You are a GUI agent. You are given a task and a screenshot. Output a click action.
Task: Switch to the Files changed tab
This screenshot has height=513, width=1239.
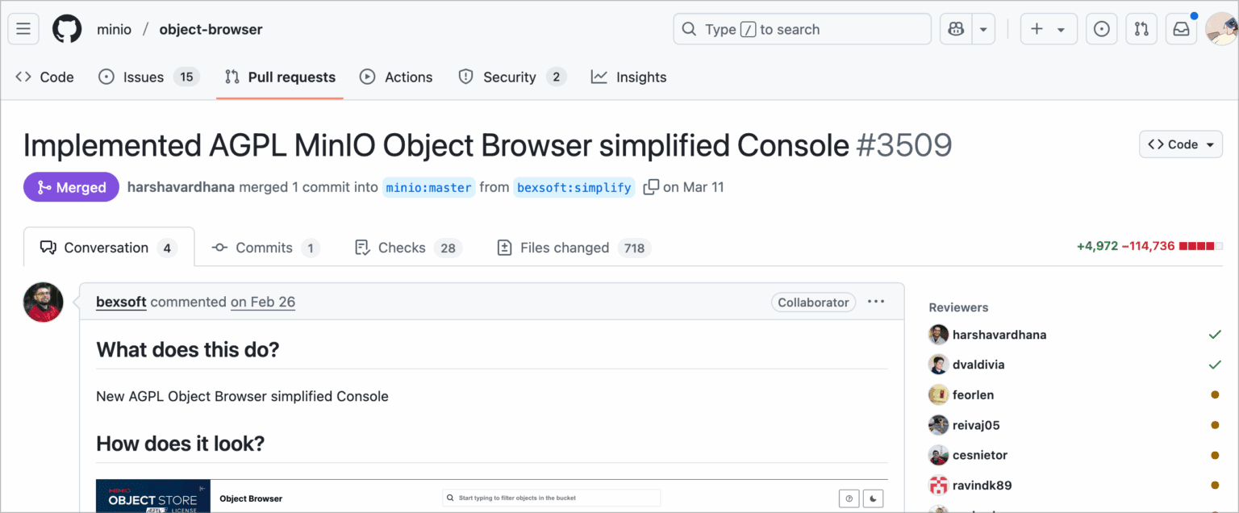pyautogui.click(x=574, y=248)
